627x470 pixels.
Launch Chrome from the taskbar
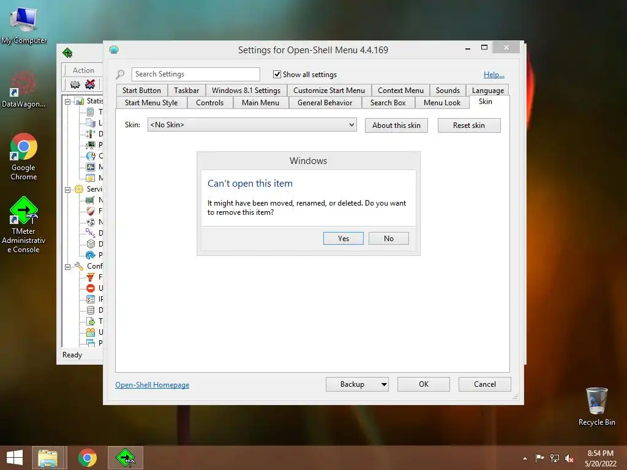click(x=87, y=458)
